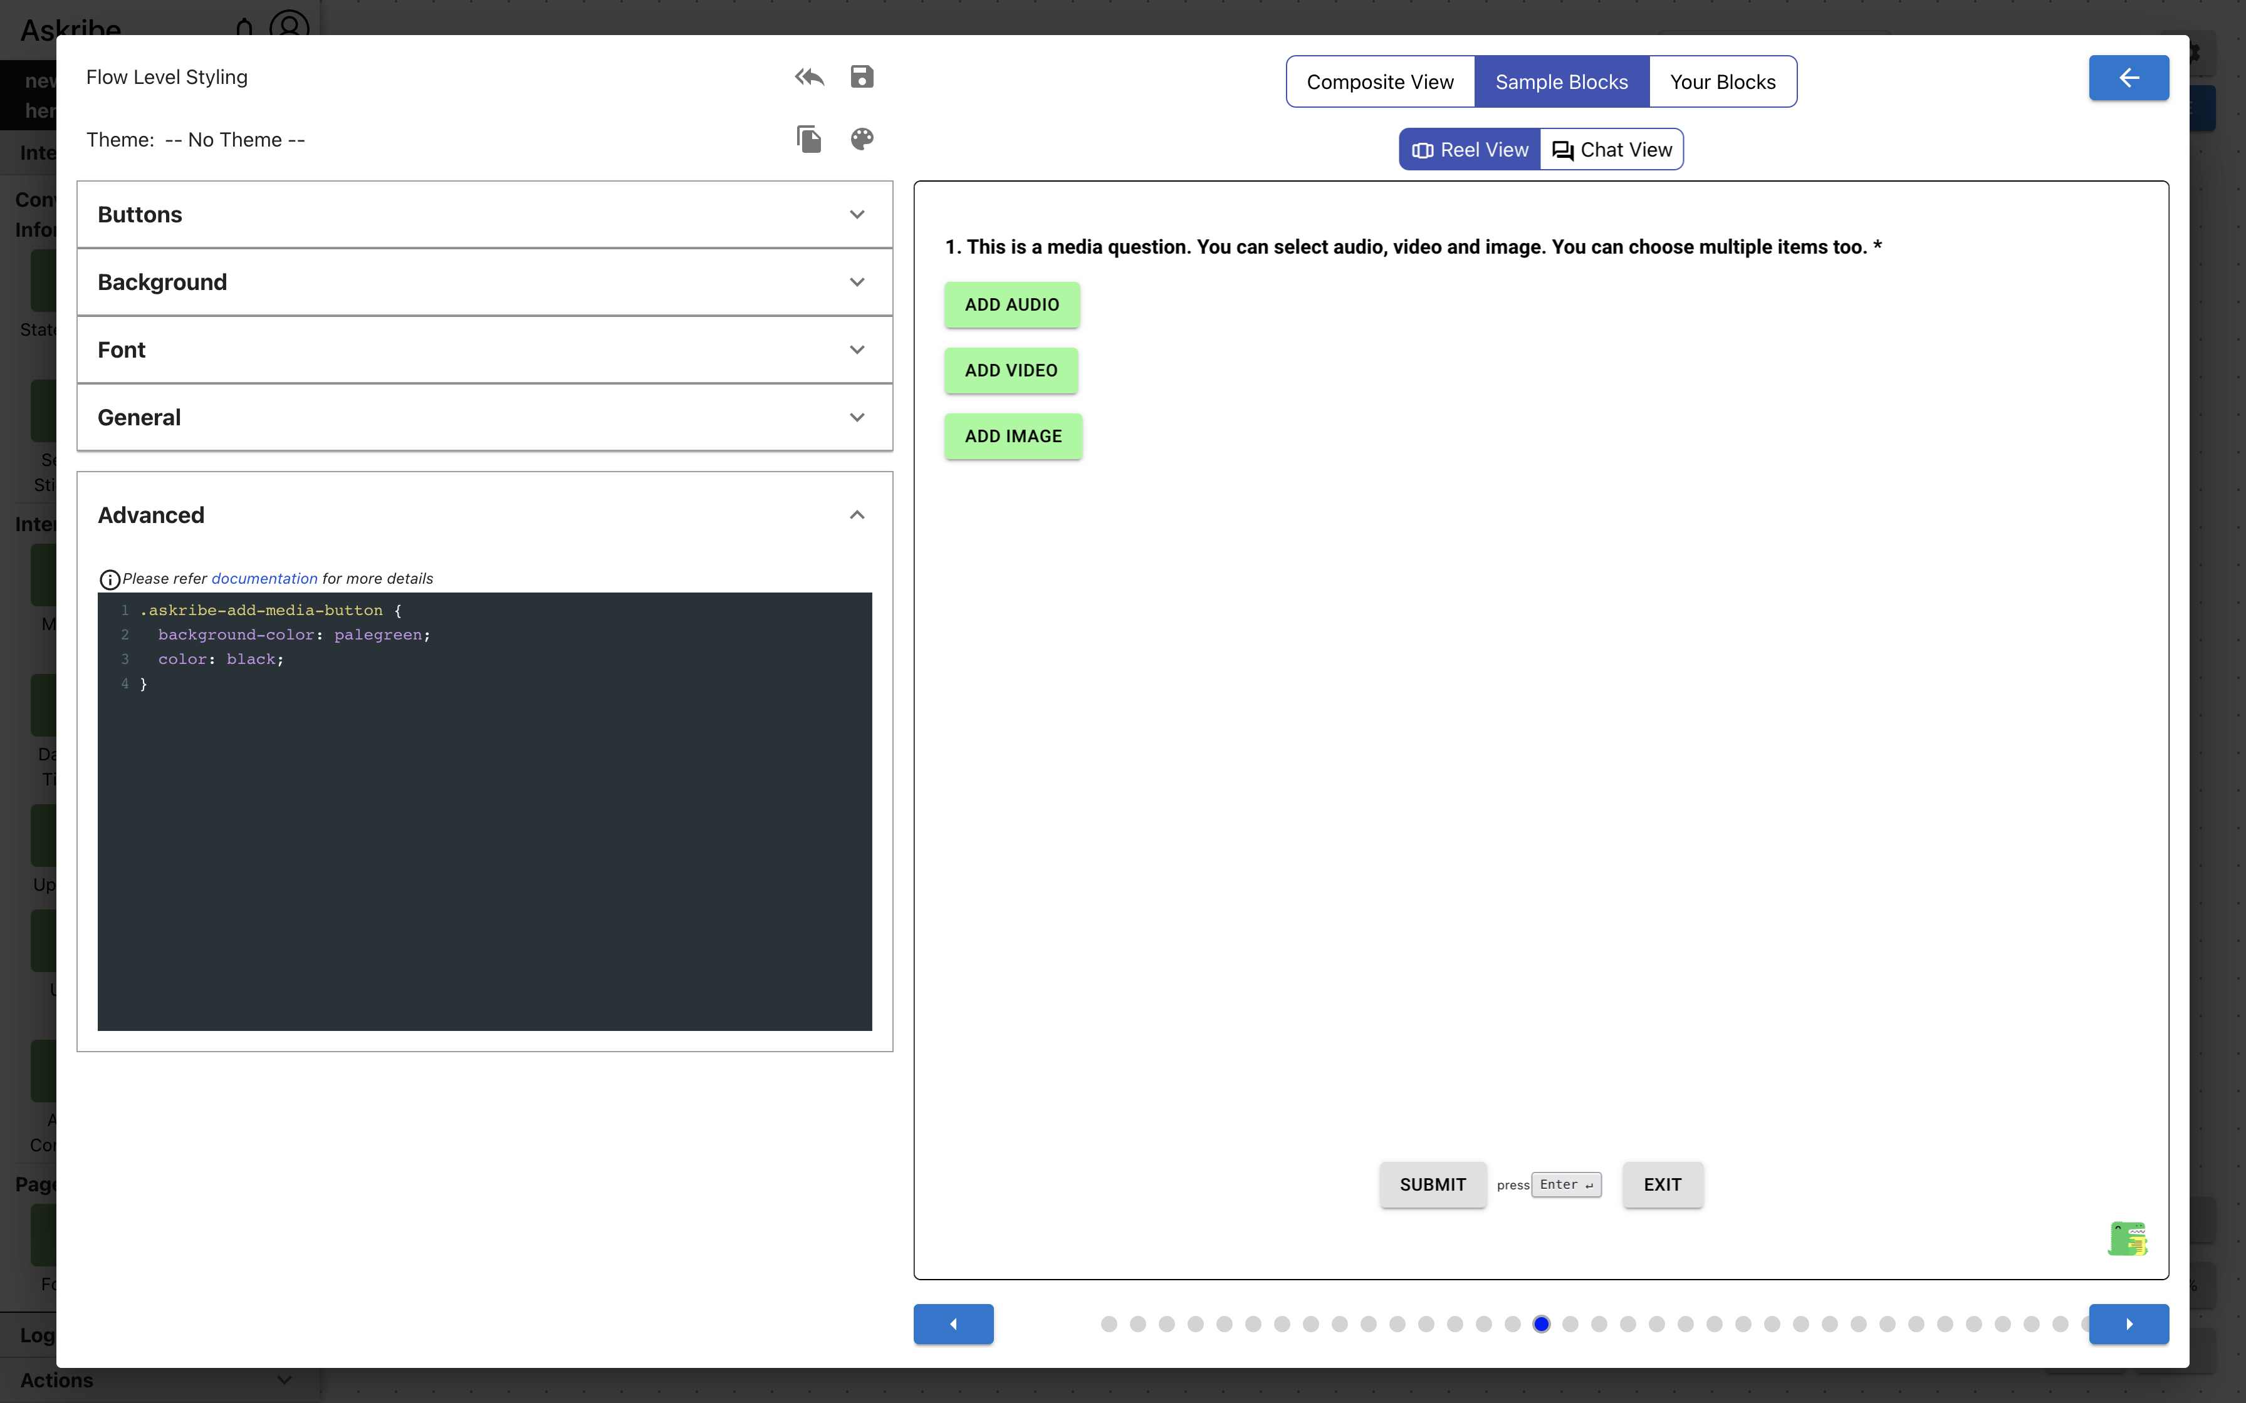Expand the Background section
This screenshot has height=1403, width=2246.
tap(484, 282)
